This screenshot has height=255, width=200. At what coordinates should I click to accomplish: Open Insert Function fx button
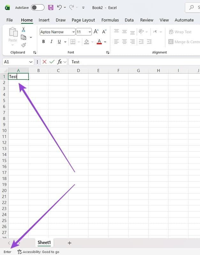pyautogui.click(x=59, y=62)
